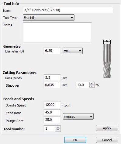Image resolution: width=121 pixels, height=144 pixels.
Task: Click the Cancel button
Action: coord(107,140)
